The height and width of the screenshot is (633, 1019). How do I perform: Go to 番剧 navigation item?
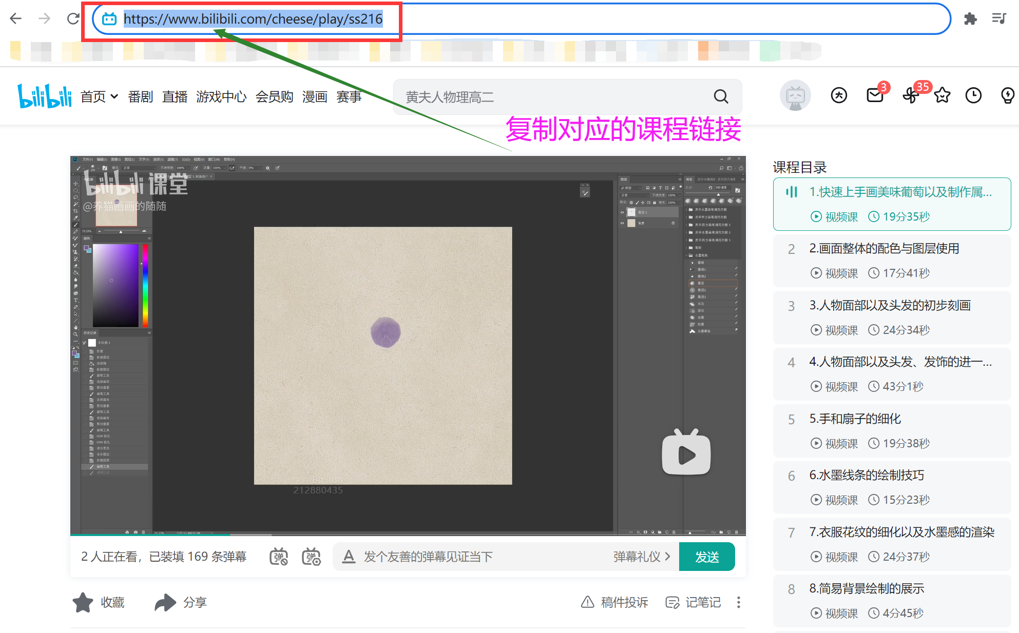pyautogui.click(x=140, y=96)
